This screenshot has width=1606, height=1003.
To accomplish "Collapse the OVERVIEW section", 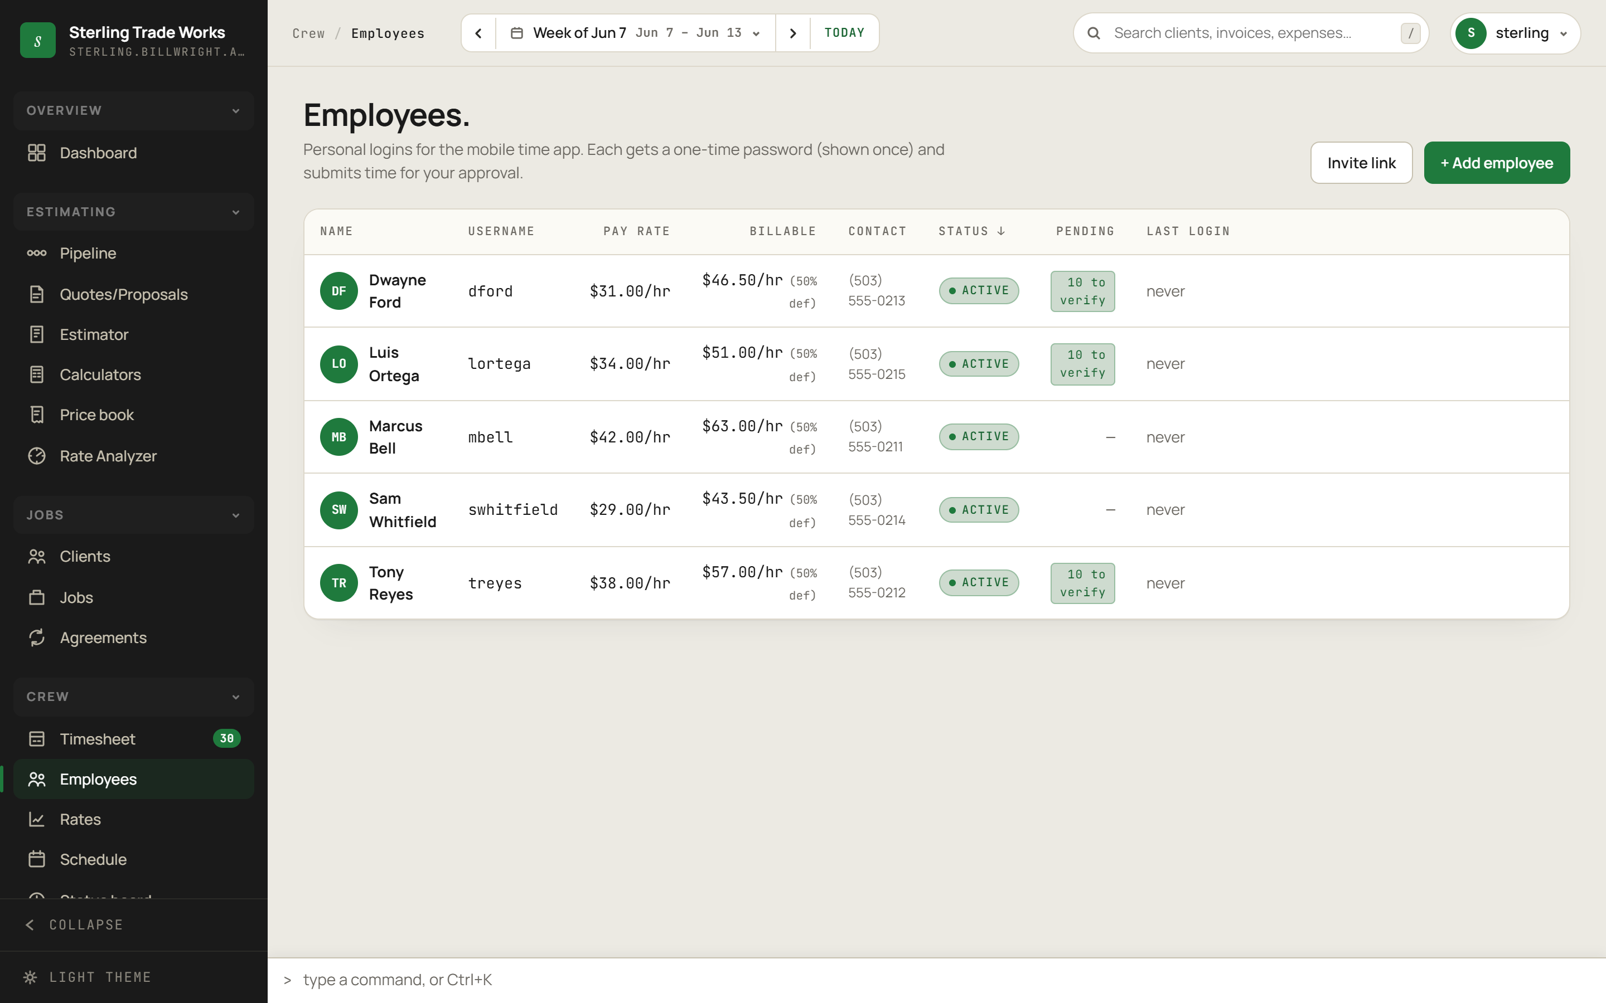I will click(133, 110).
